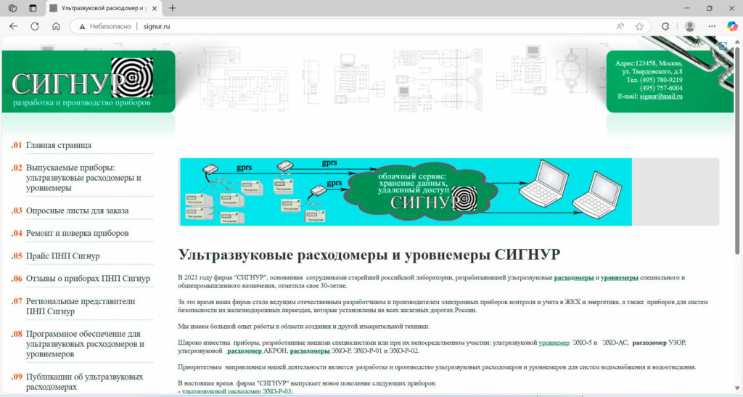Viewport: 743px width, 397px height.
Task: Reload the signur.ru page
Action: pos(35,27)
